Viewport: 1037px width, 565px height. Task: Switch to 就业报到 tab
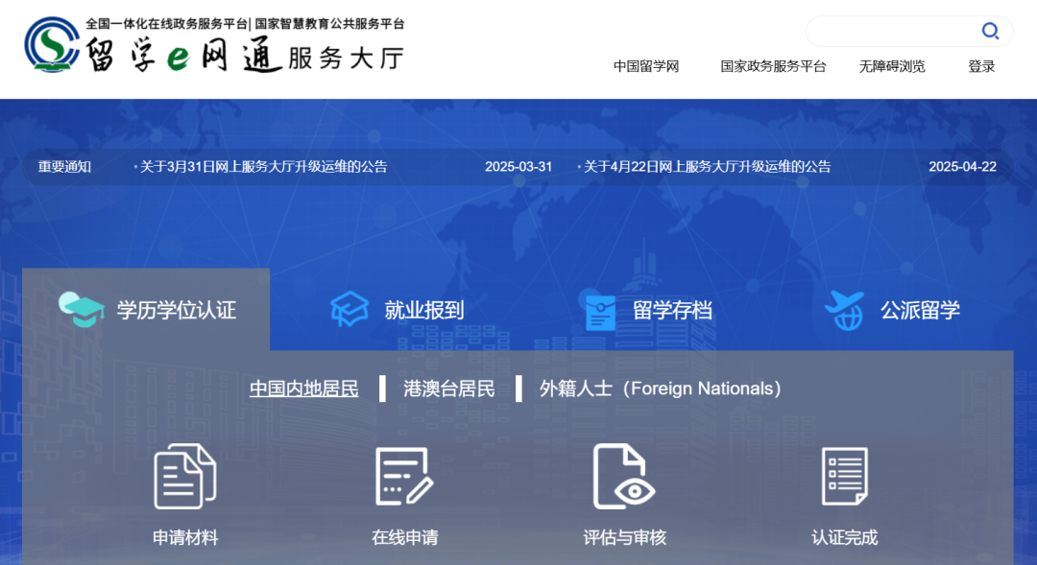click(397, 310)
